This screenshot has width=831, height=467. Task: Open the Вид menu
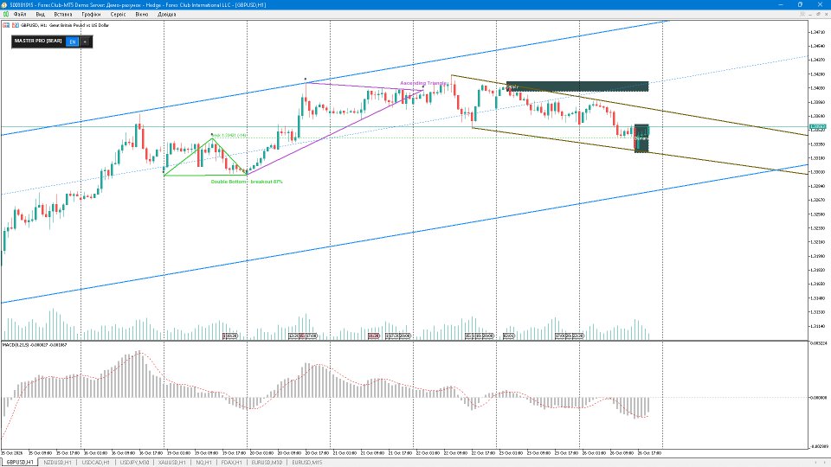pyautogui.click(x=41, y=15)
